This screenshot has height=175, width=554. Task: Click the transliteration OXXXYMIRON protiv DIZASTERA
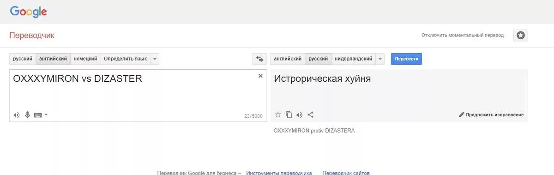(314, 131)
